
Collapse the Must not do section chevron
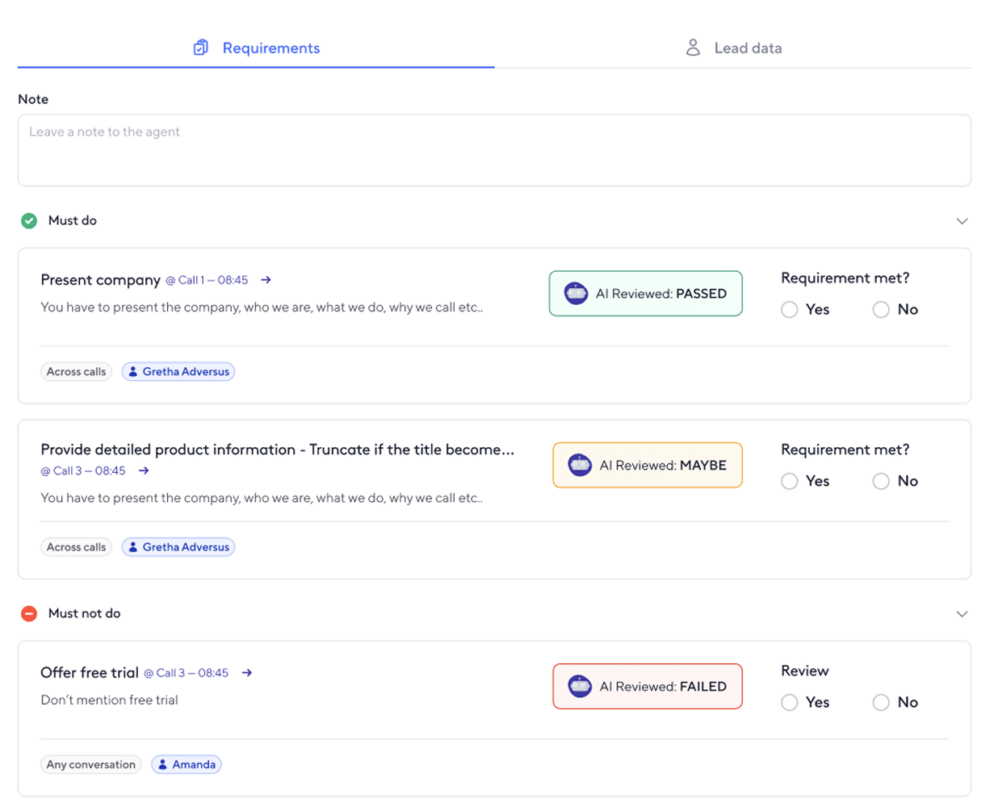[962, 614]
